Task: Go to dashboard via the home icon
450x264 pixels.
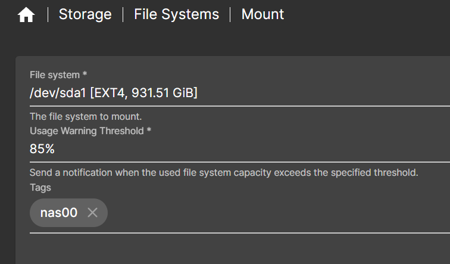Action: [26, 15]
